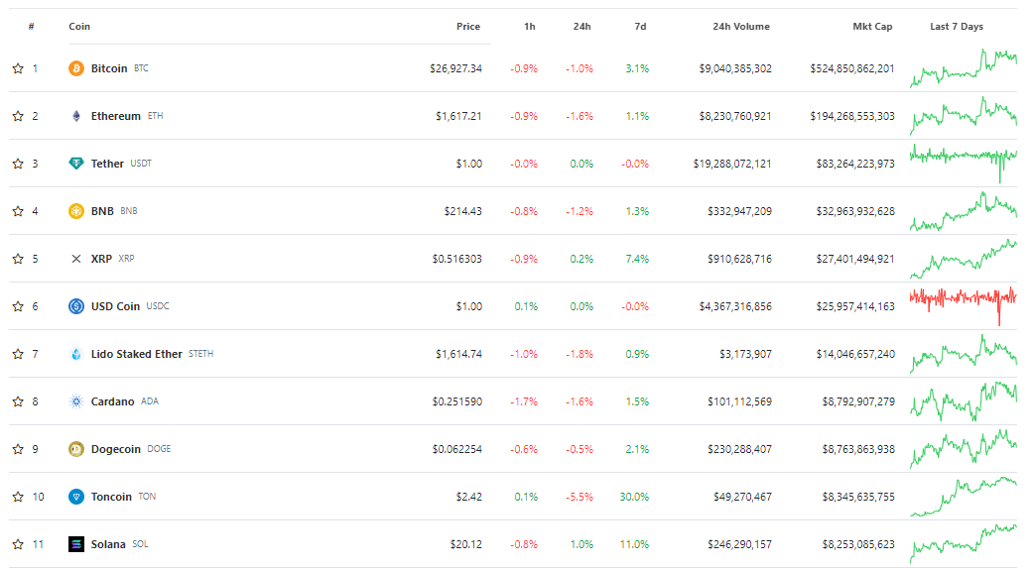Open the Cardano coin link
The width and height of the screenshot is (1034, 569).
pyautogui.click(x=113, y=401)
